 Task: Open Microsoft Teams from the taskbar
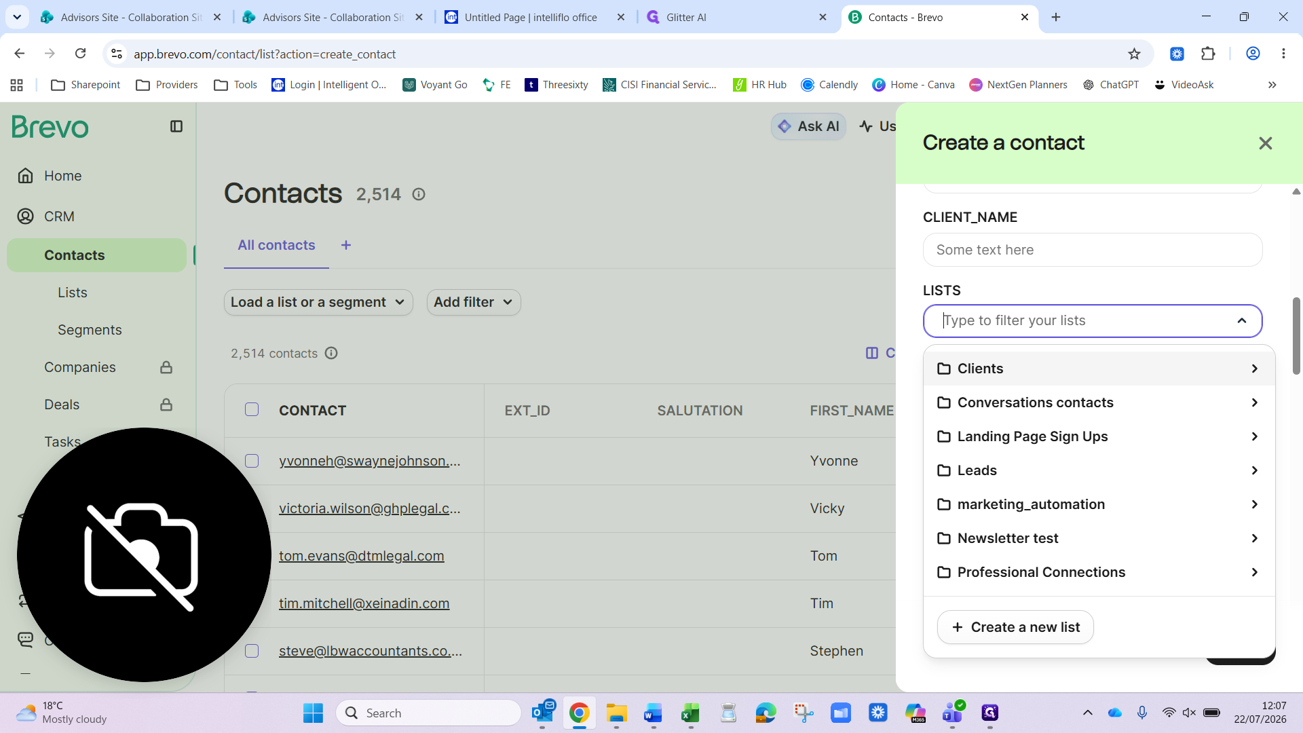[x=953, y=713]
